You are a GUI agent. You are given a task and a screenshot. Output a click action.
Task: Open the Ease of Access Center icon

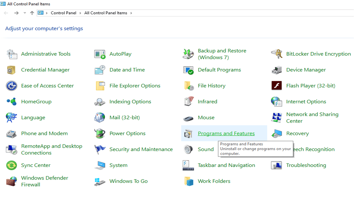[12, 86]
